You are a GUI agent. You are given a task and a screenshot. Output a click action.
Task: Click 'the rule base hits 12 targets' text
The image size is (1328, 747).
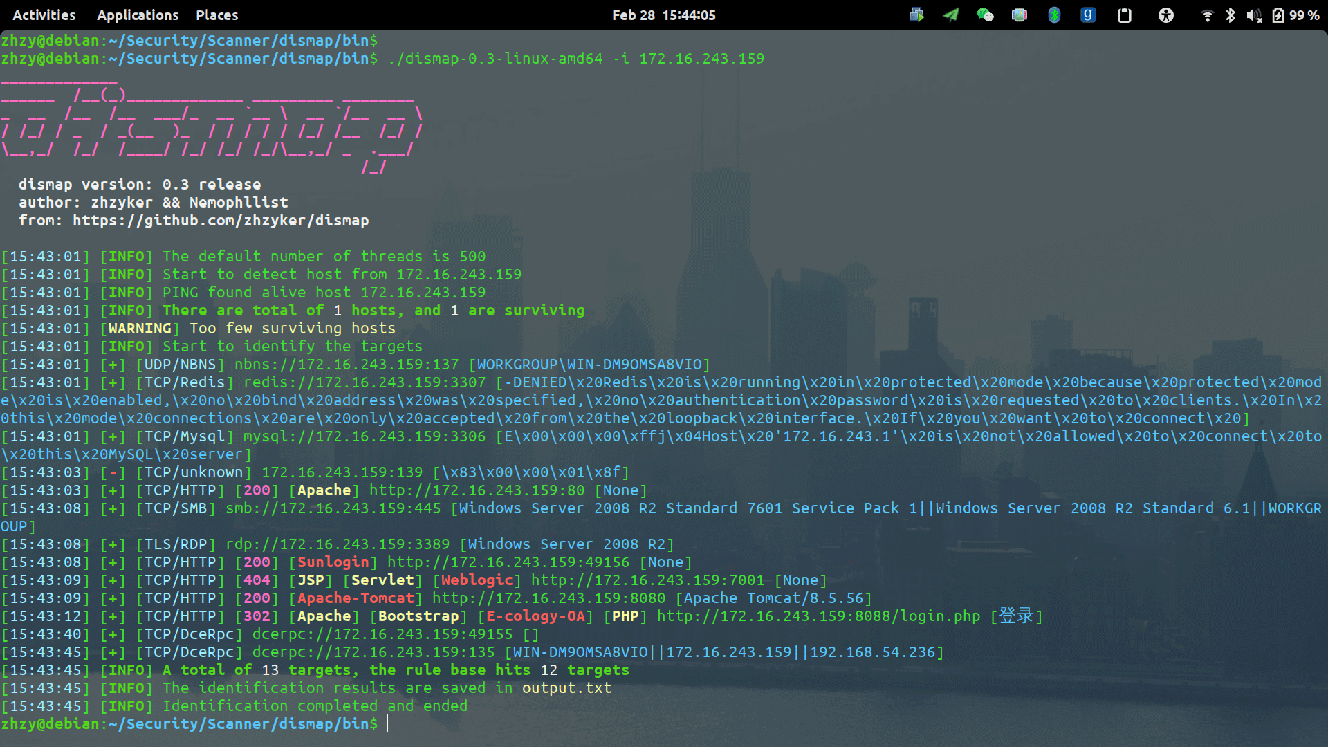500,670
